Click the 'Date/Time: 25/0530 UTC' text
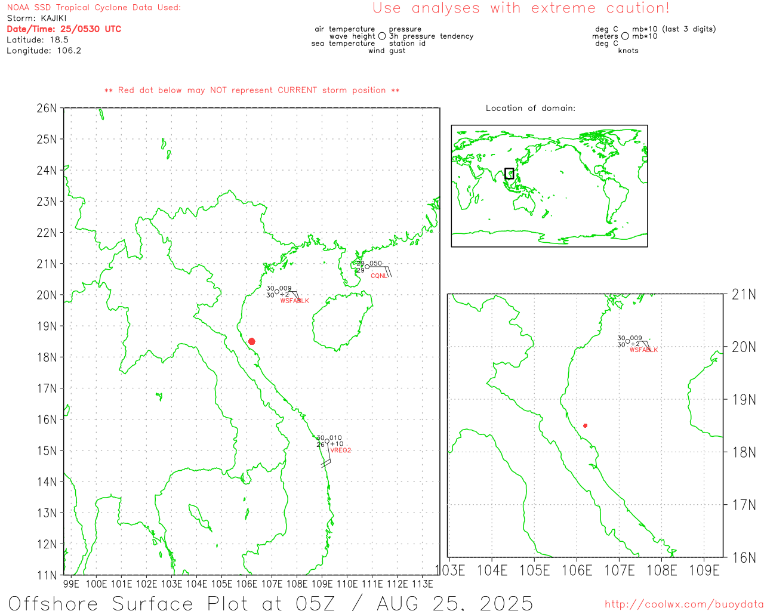The height and width of the screenshot is (611, 764). 64,29
